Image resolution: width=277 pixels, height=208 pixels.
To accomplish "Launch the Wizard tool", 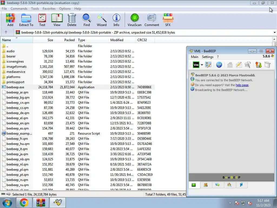I will tap(102, 20).
